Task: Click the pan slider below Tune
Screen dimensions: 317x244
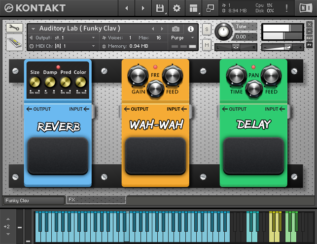Action: click(236, 47)
